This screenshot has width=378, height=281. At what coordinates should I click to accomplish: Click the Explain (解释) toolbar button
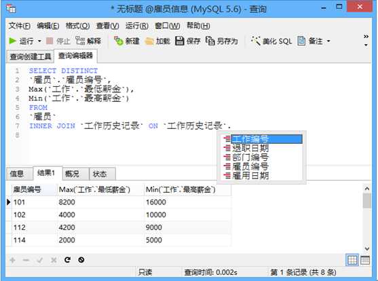tap(88, 41)
